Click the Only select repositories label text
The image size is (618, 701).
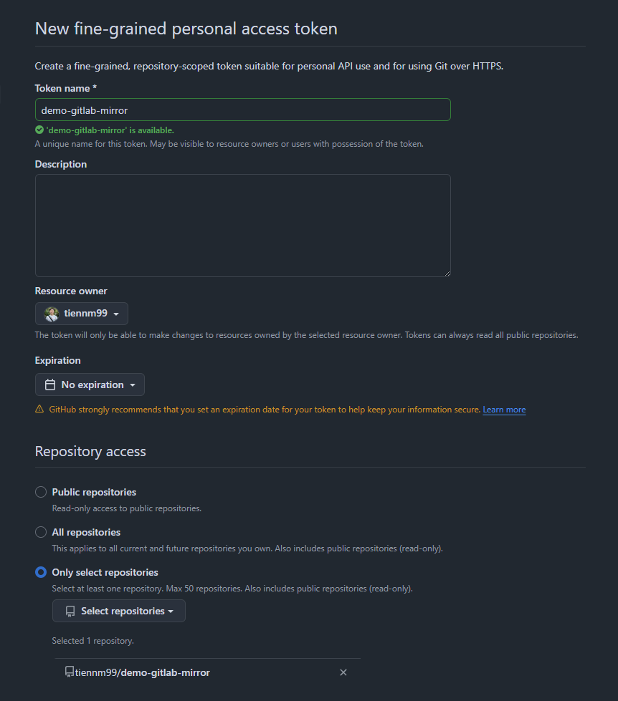[105, 572]
